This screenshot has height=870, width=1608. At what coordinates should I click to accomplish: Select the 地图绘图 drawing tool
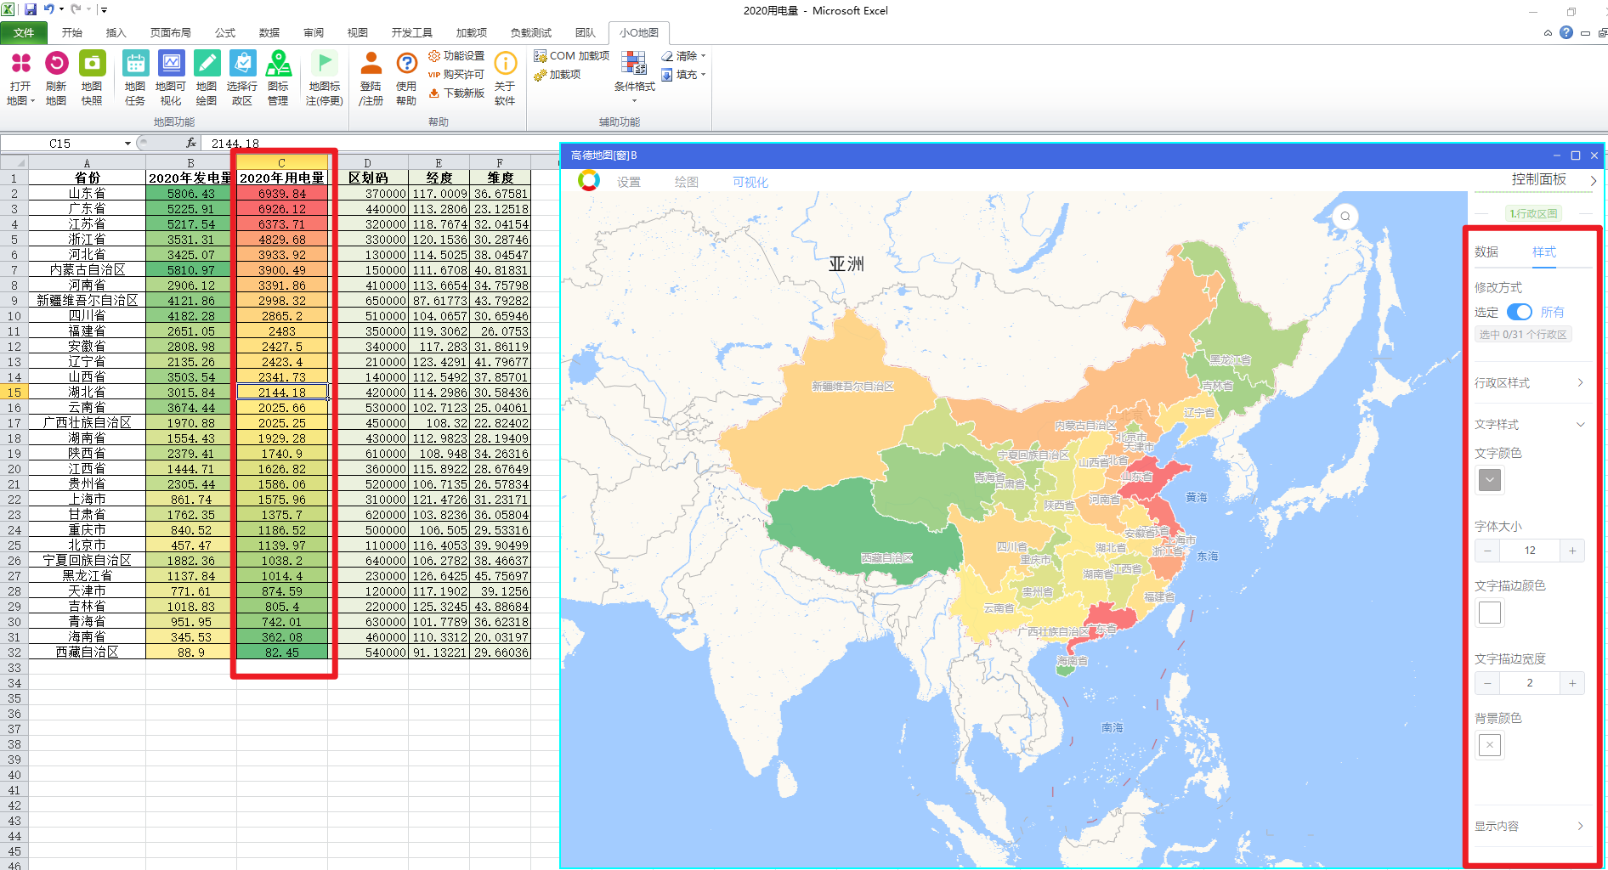pos(207,65)
